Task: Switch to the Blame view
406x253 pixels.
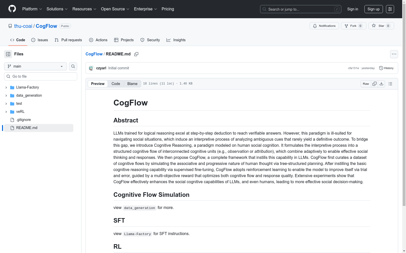Action: point(132,84)
